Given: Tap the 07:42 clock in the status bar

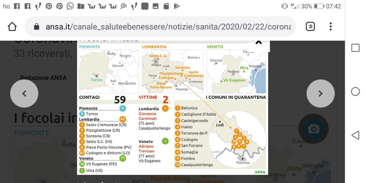Looking at the screenshot, I should click(x=333, y=6).
